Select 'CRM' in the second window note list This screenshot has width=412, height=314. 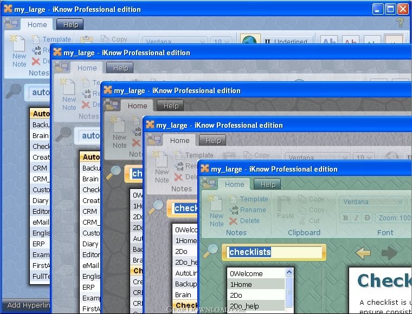(x=90, y=212)
